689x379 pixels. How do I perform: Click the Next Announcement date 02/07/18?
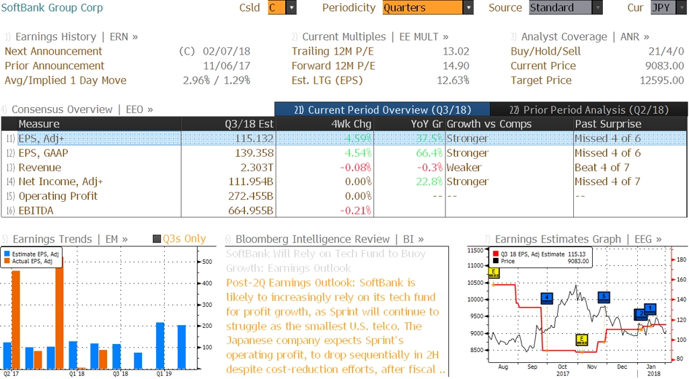(226, 51)
